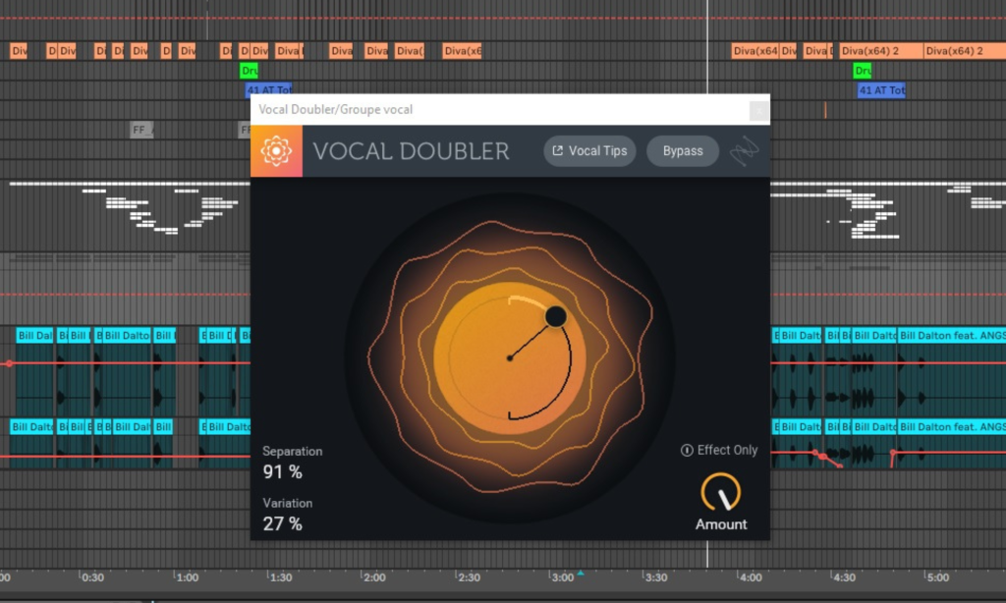Open the Vocal Tips link

(x=589, y=151)
